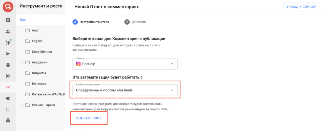Go to step 2 Действия
327x131 pixels.
point(135,22)
